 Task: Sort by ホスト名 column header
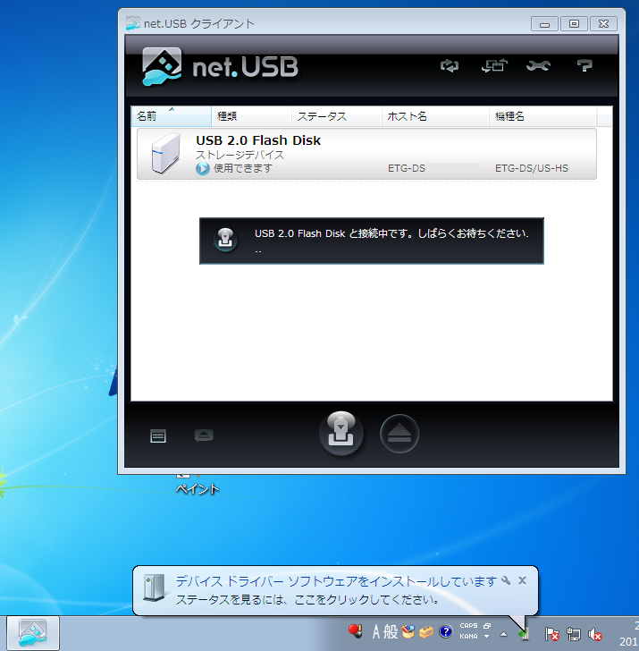pos(435,116)
